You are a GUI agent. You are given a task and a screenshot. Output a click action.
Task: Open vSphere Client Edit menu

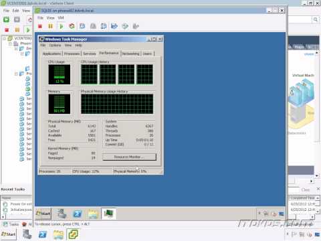pyautogui.click(x=15, y=11)
